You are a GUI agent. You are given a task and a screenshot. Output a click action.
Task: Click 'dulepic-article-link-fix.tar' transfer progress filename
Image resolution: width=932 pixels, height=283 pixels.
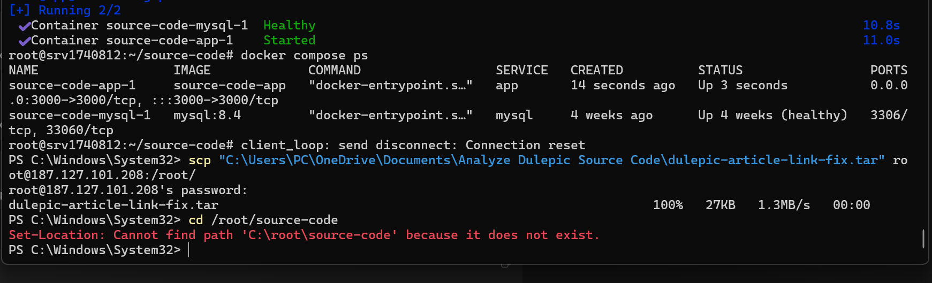[113, 205]
